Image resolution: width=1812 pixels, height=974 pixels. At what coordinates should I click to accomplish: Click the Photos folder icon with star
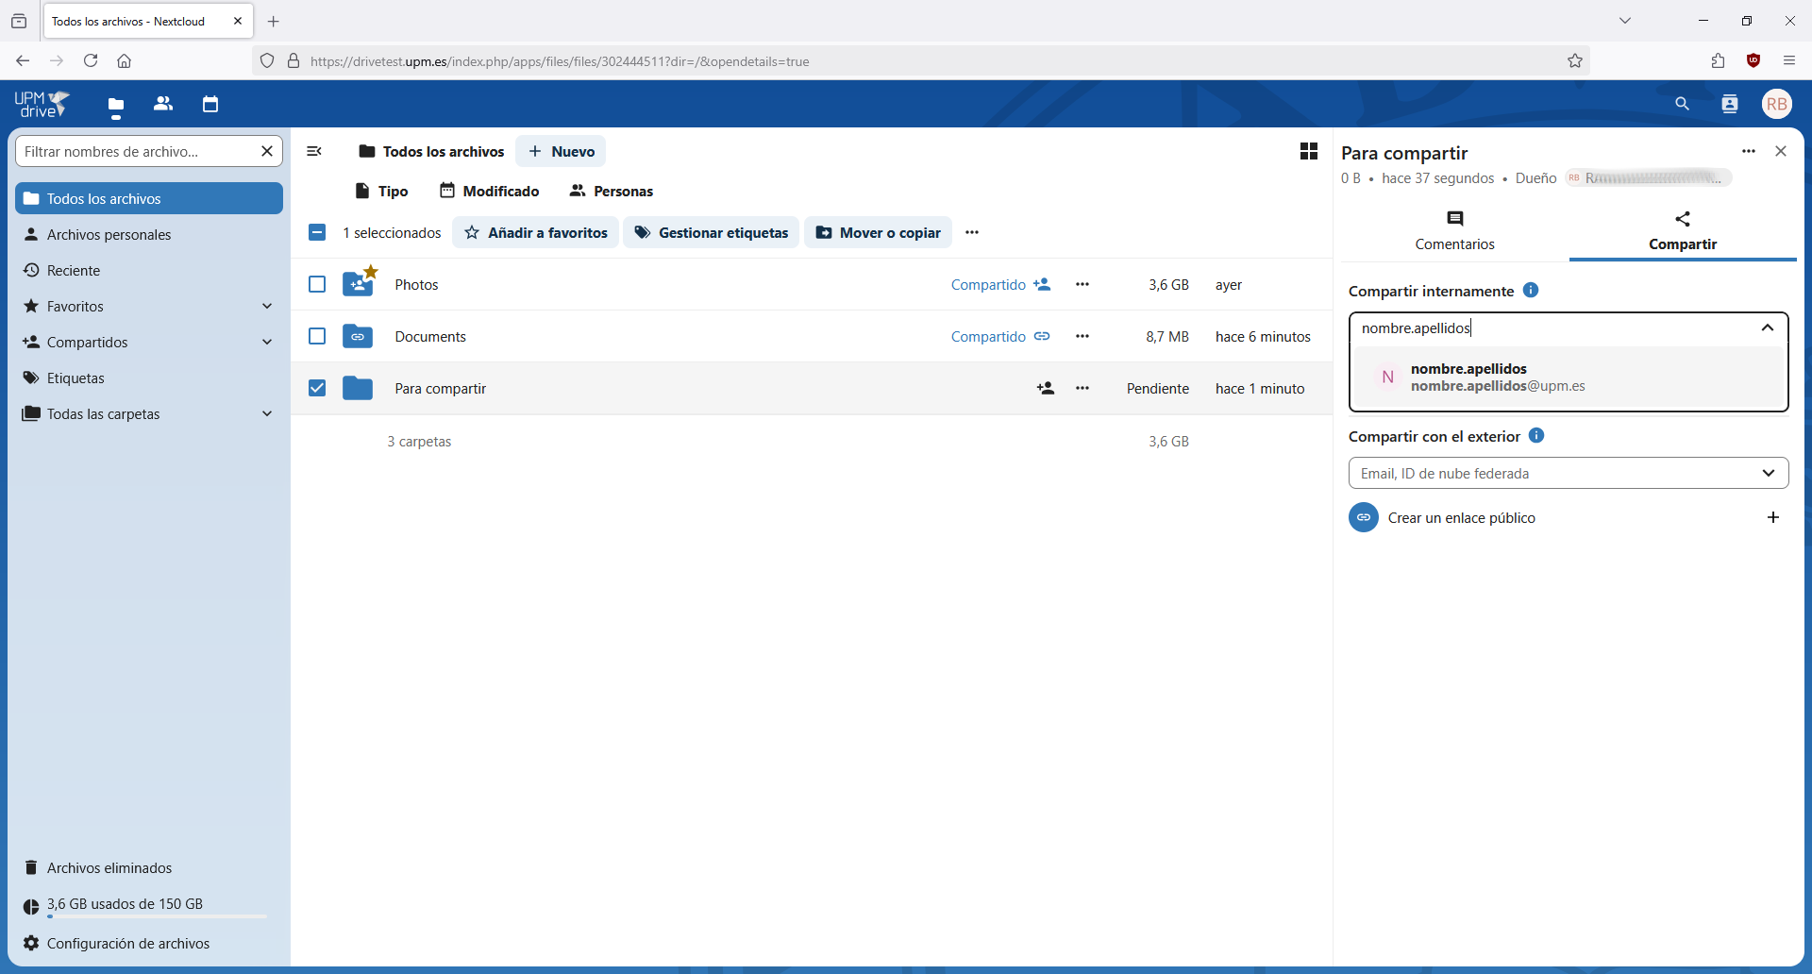[x=359, y=282]
